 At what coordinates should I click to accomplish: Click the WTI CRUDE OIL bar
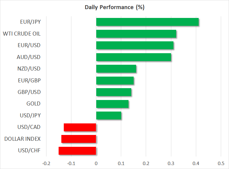136,34
